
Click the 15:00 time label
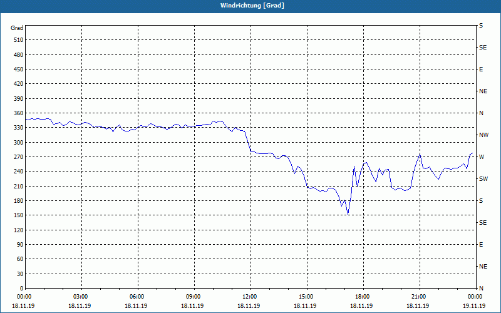[306, 297]
